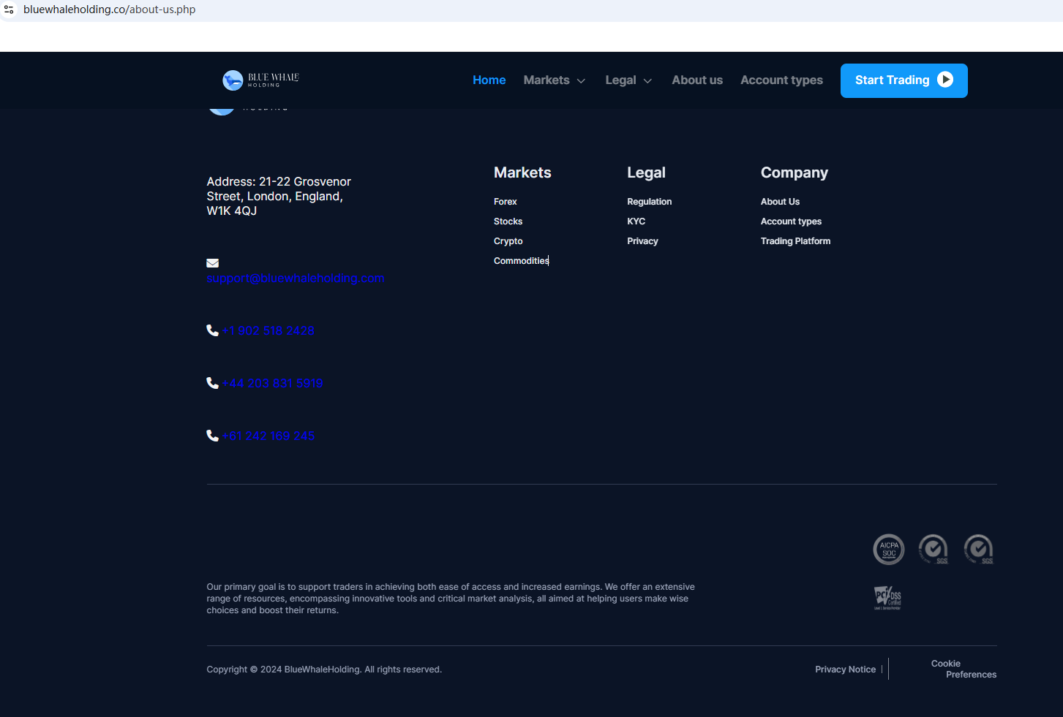Click the browser address bar URL
The width and height of the screenshot is (1063, 717).
(110, 10)
